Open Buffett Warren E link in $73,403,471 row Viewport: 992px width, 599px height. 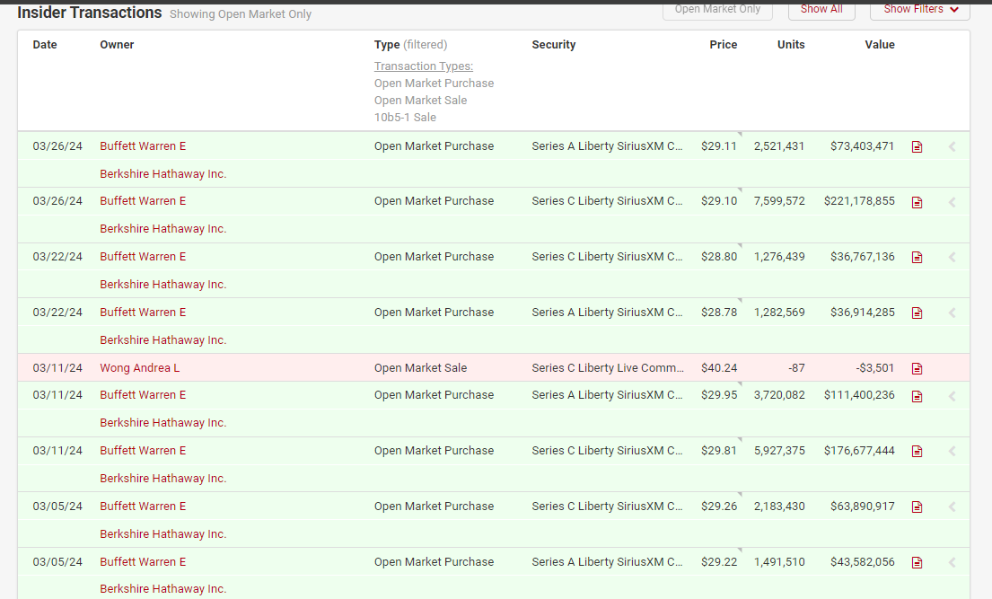tap(143, 145)
